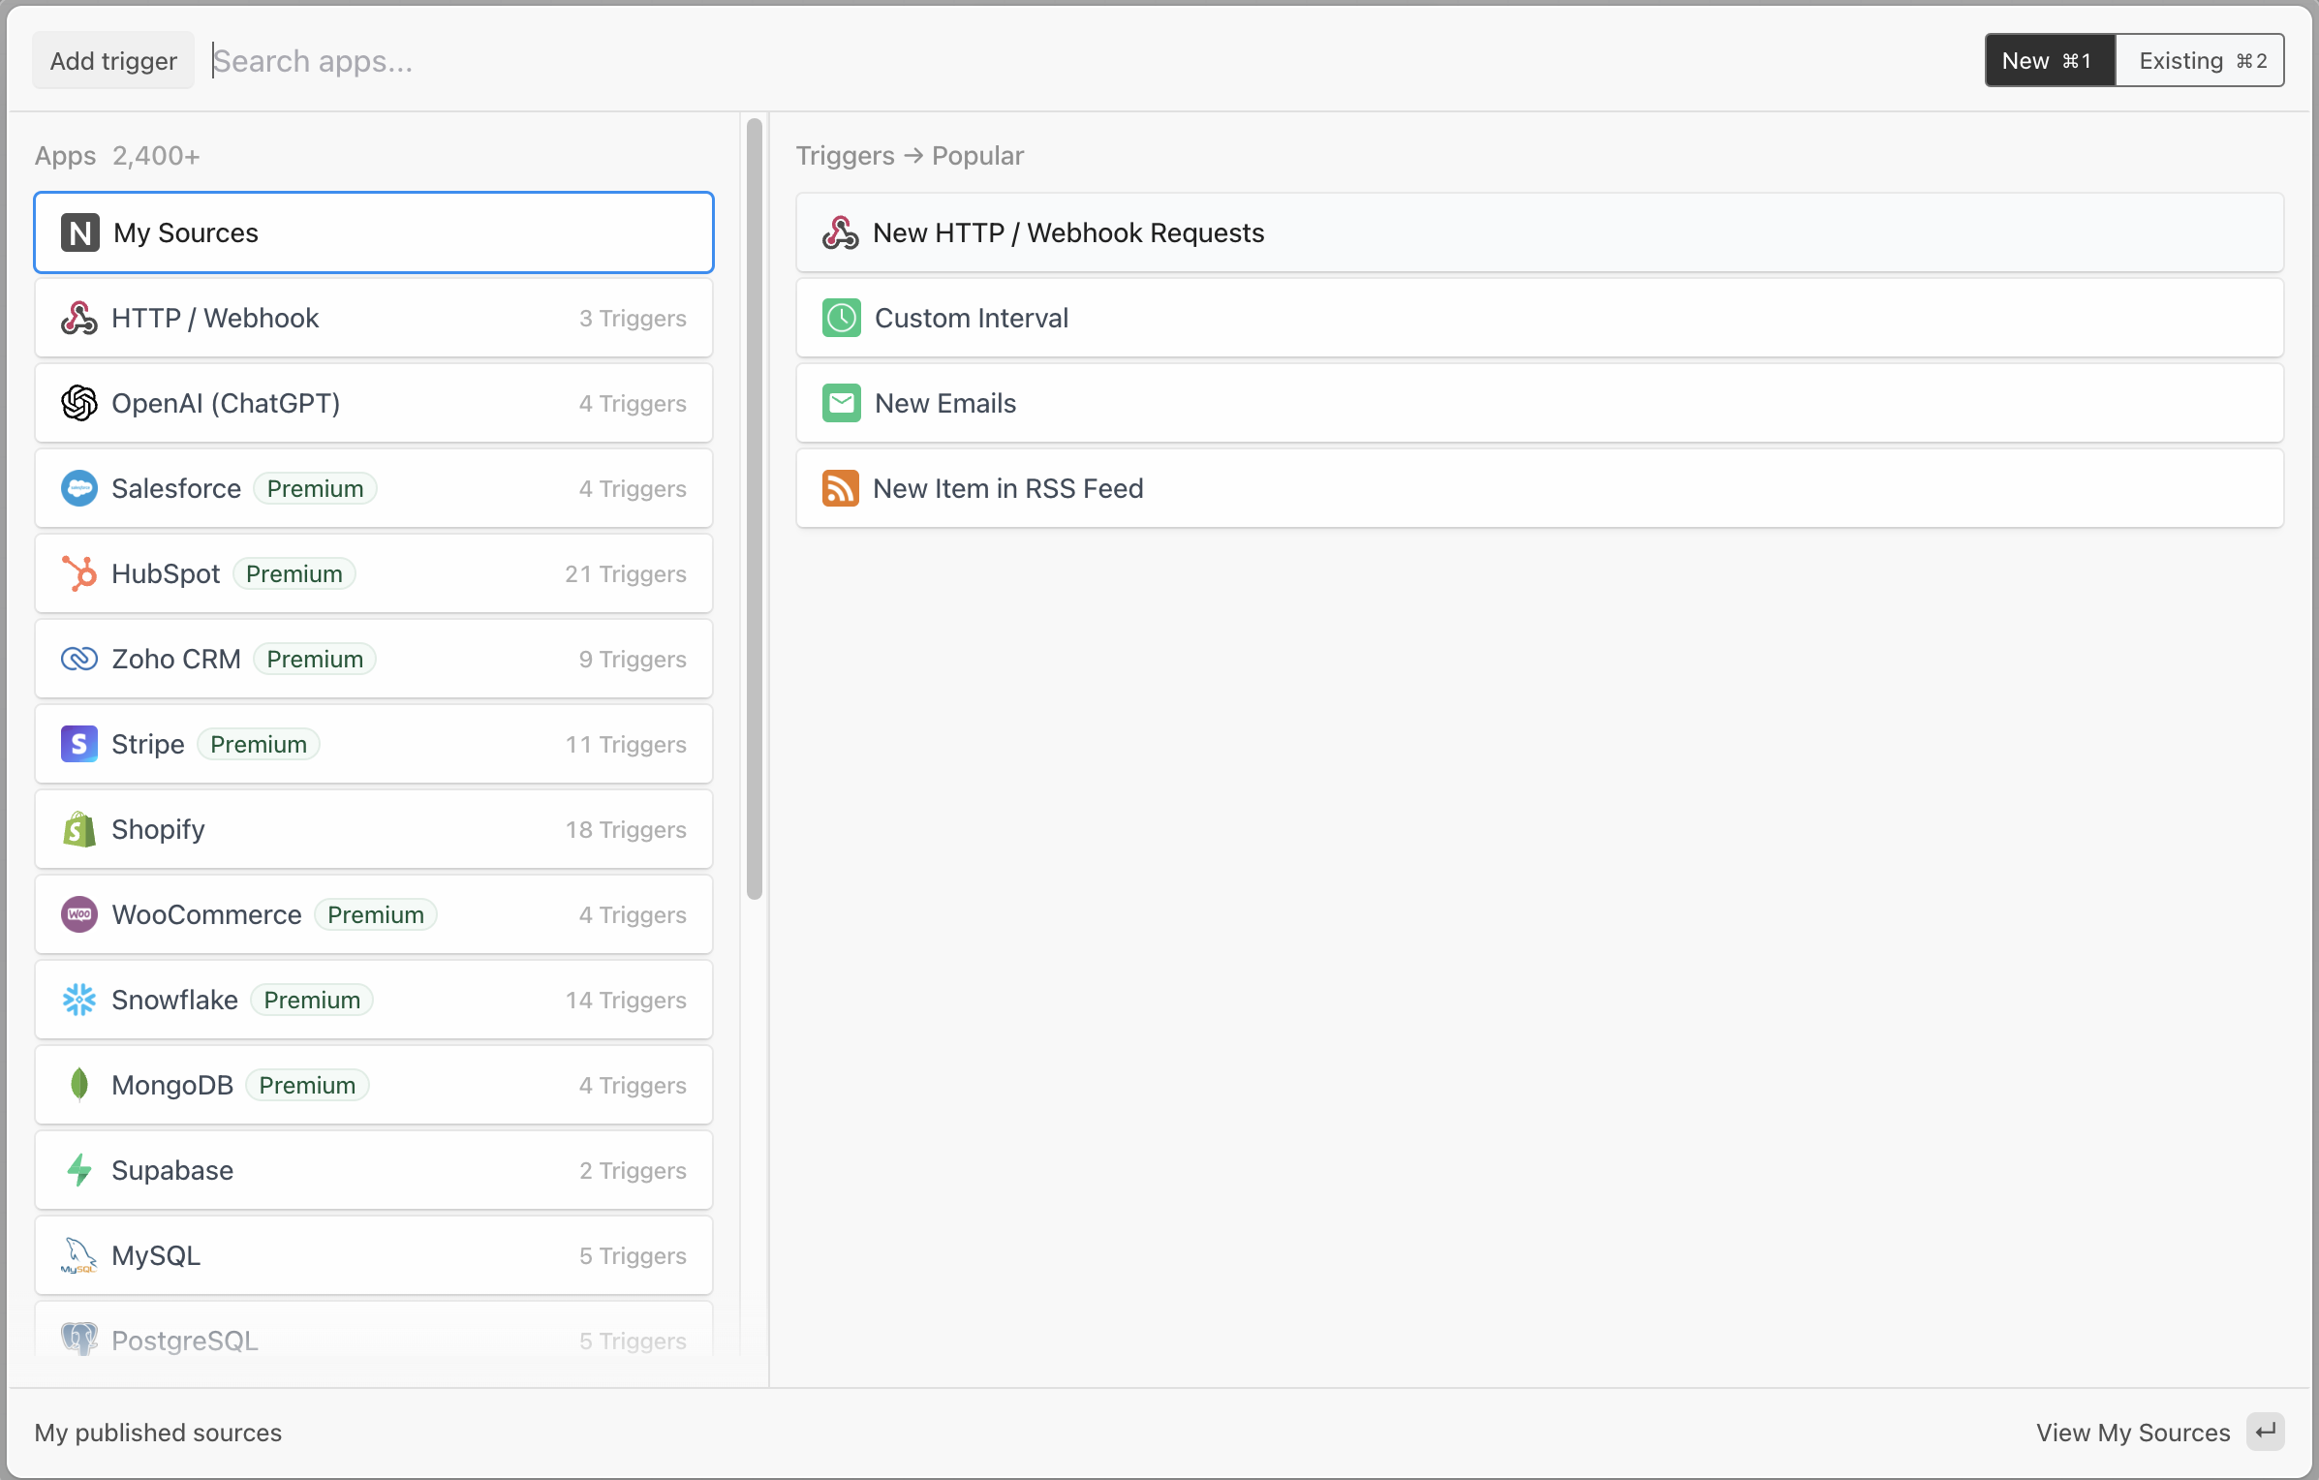This screenshot has height=1480, width=2319.
Task: Click the HTTP / Webhook app icon
Action: 78,318
